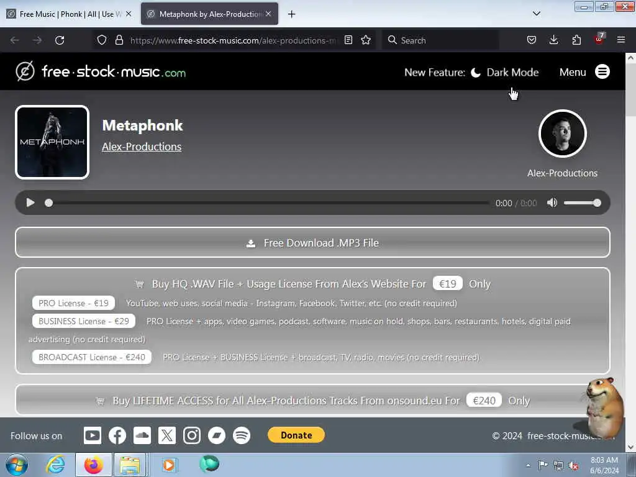
Task: Open YouTube social icon in footer
Action: [93, 435]
